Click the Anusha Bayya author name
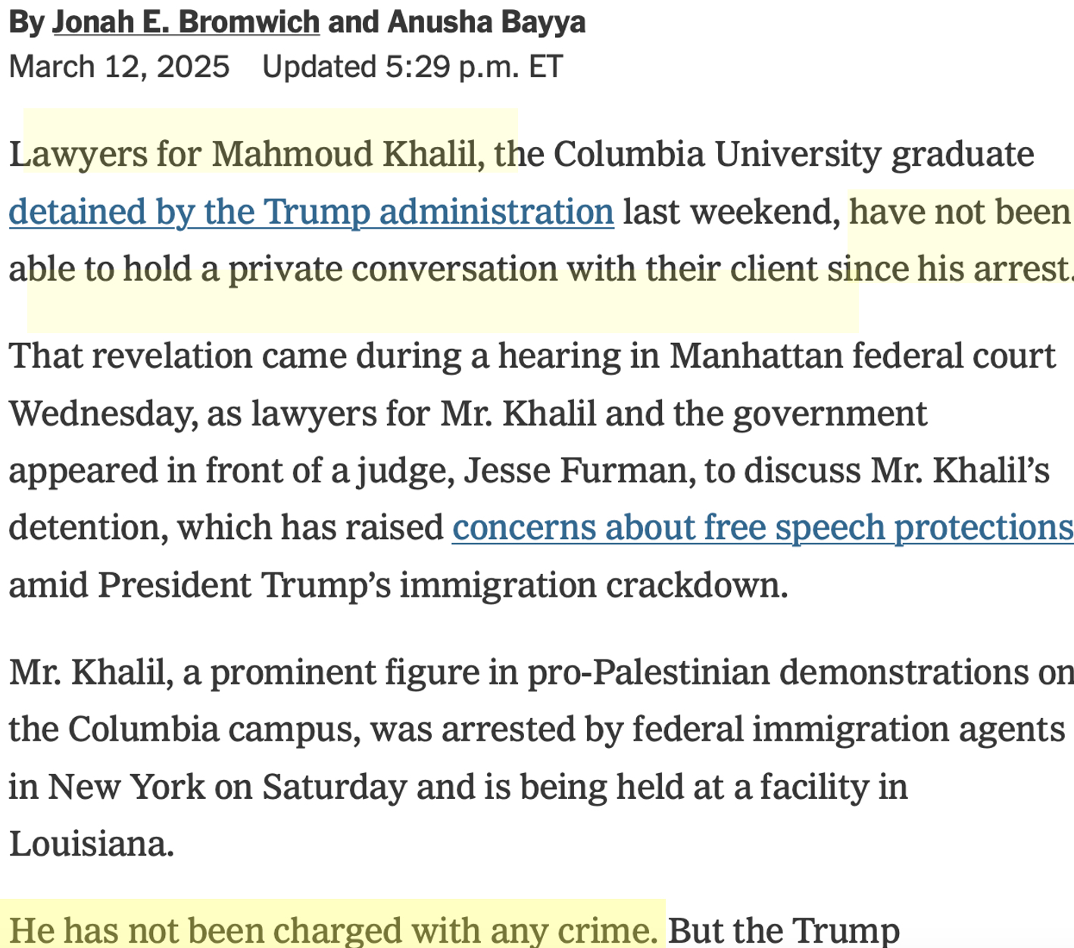The image size is (1074, 948). coord(486,23)
